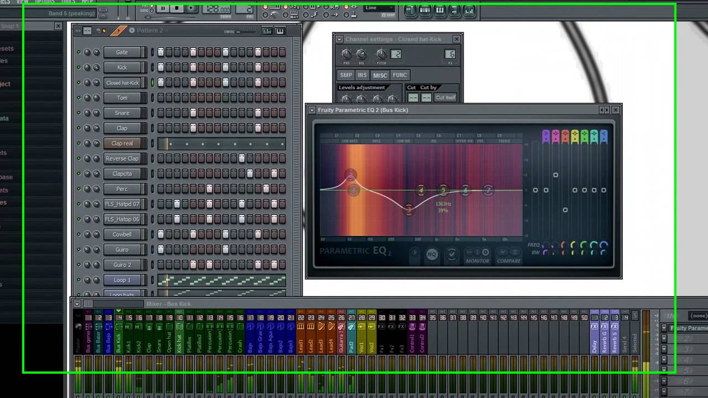Pause playback in the transport bar
Image resolution: width=708 pixels, height=398 pixels.
(163, 8)
